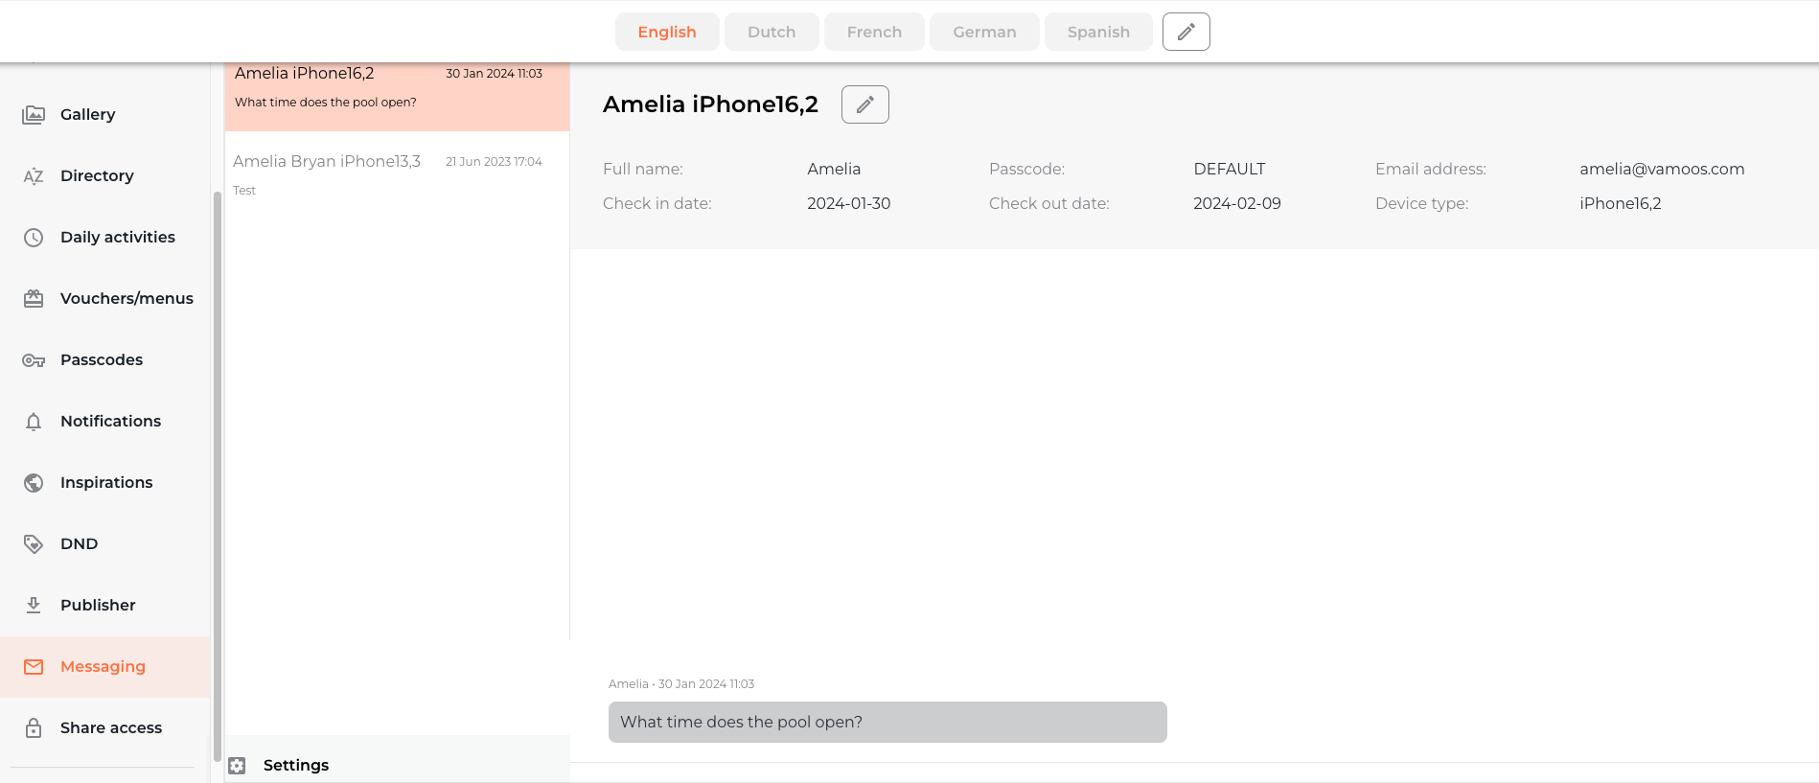1819x783 pixels.
Task: Click the pencil button beside language tabs
Action: point(1186,32)
